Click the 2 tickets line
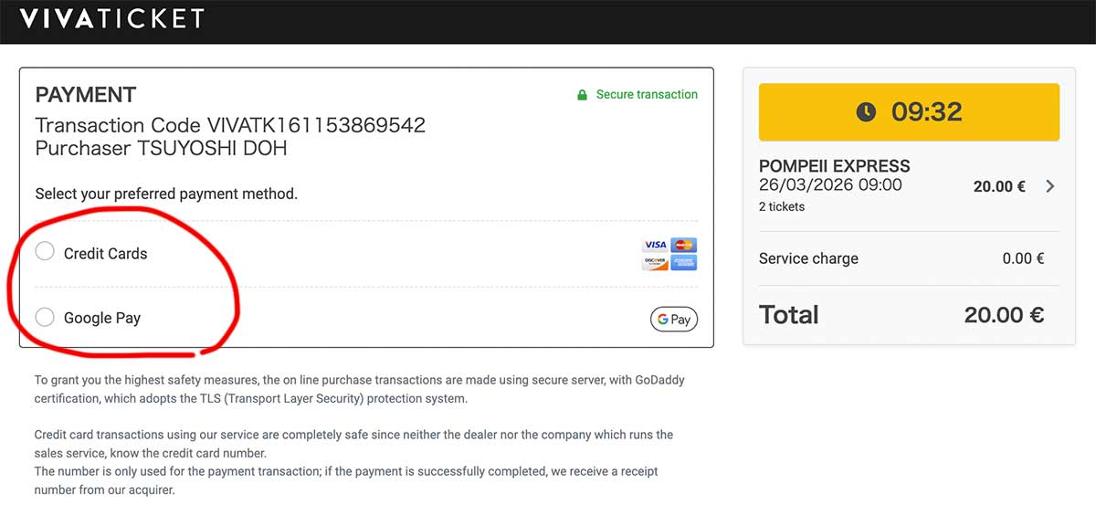 pyautogui.click(x=782, y=206)
